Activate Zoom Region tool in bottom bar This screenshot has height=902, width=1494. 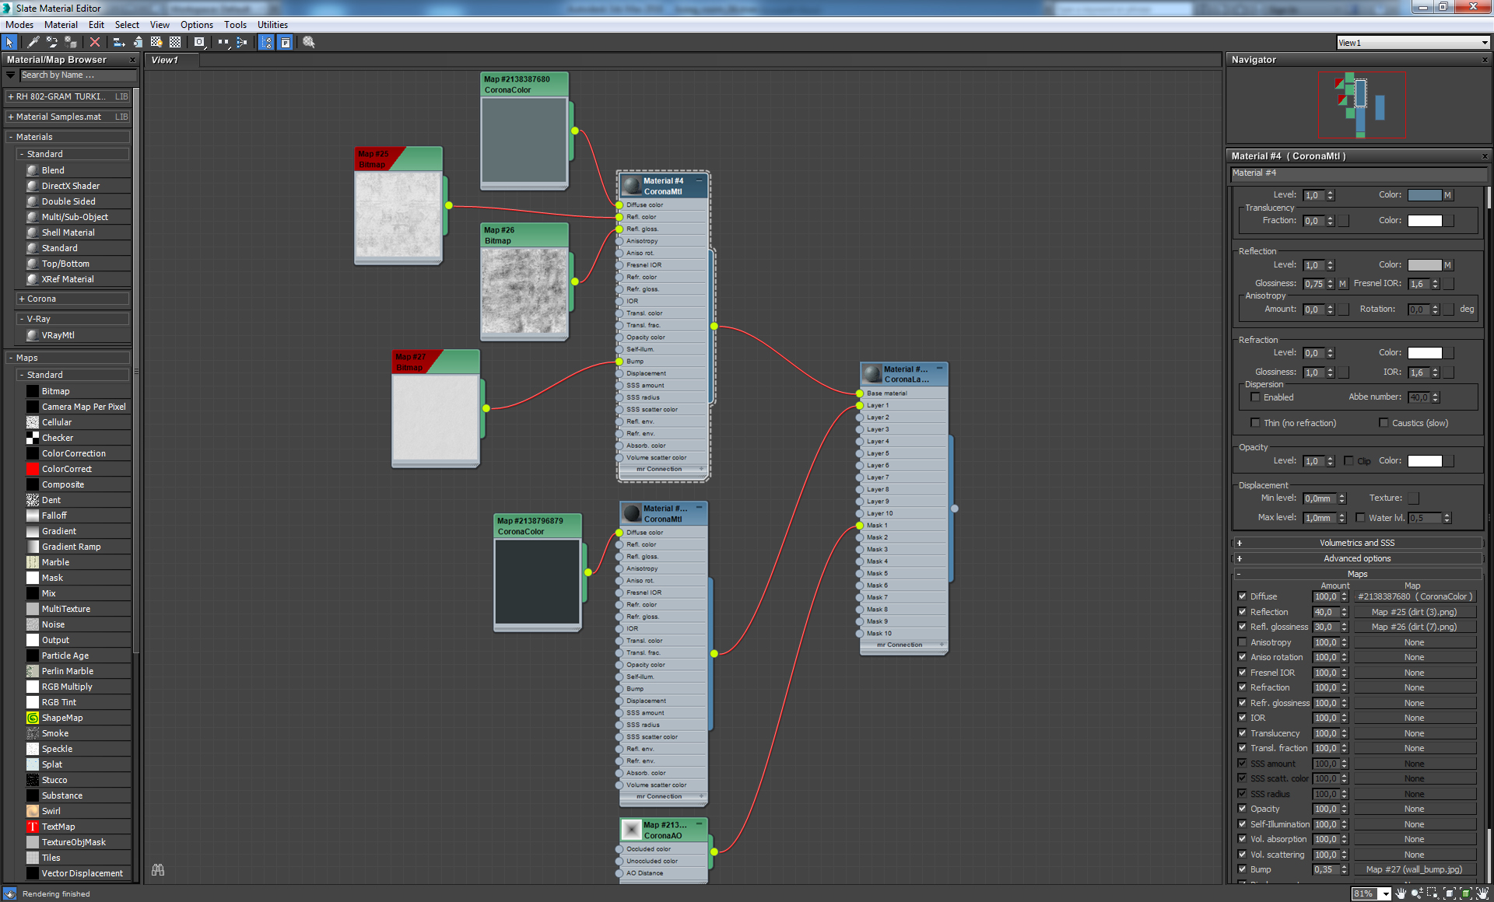(x=1432, y=893)
